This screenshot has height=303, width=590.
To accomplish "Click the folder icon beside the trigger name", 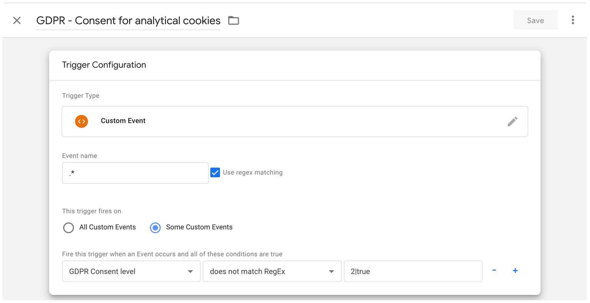I will click(233, 21).
